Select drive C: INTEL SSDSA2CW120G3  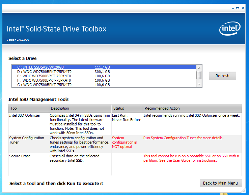coord(104,67)
